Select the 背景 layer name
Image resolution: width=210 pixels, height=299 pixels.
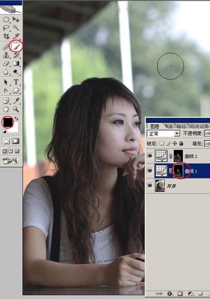[x=171, y=186]
